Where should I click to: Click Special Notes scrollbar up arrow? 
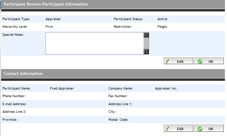(x=146, y=35)
